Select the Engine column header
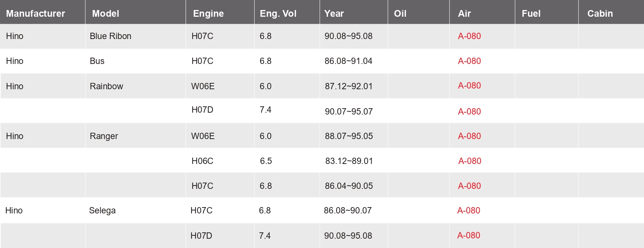644x248 pixels. point(208,14)
